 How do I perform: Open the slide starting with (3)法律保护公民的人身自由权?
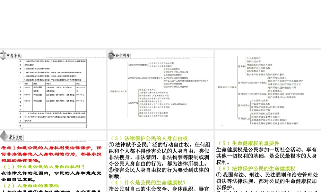pyautogui.click(x=160, y=161)
